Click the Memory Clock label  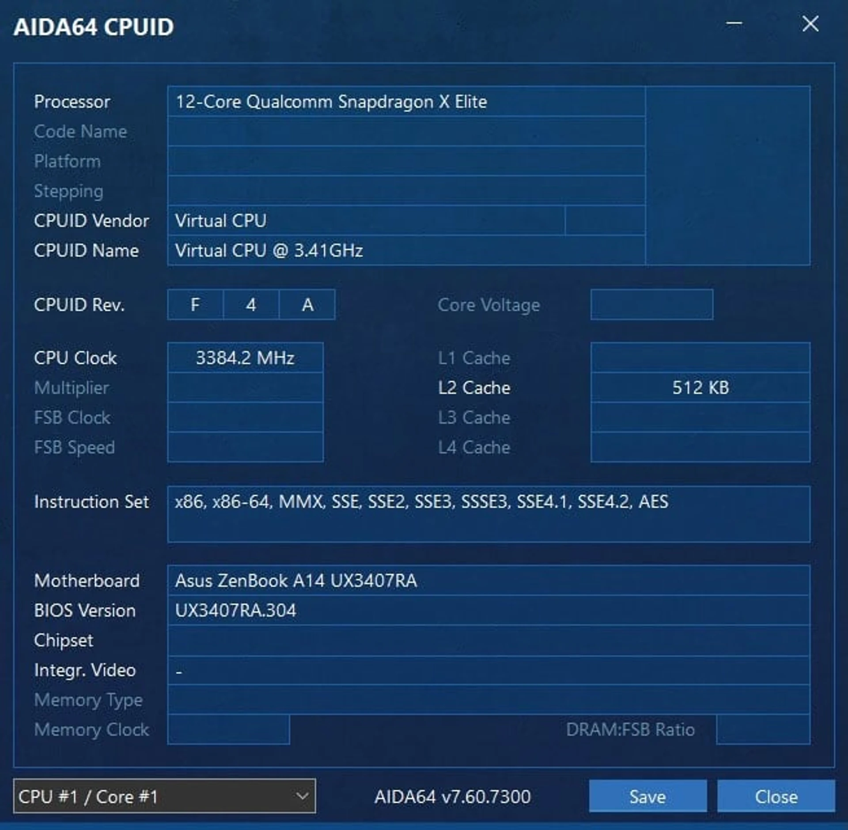[x=91, y=730]
